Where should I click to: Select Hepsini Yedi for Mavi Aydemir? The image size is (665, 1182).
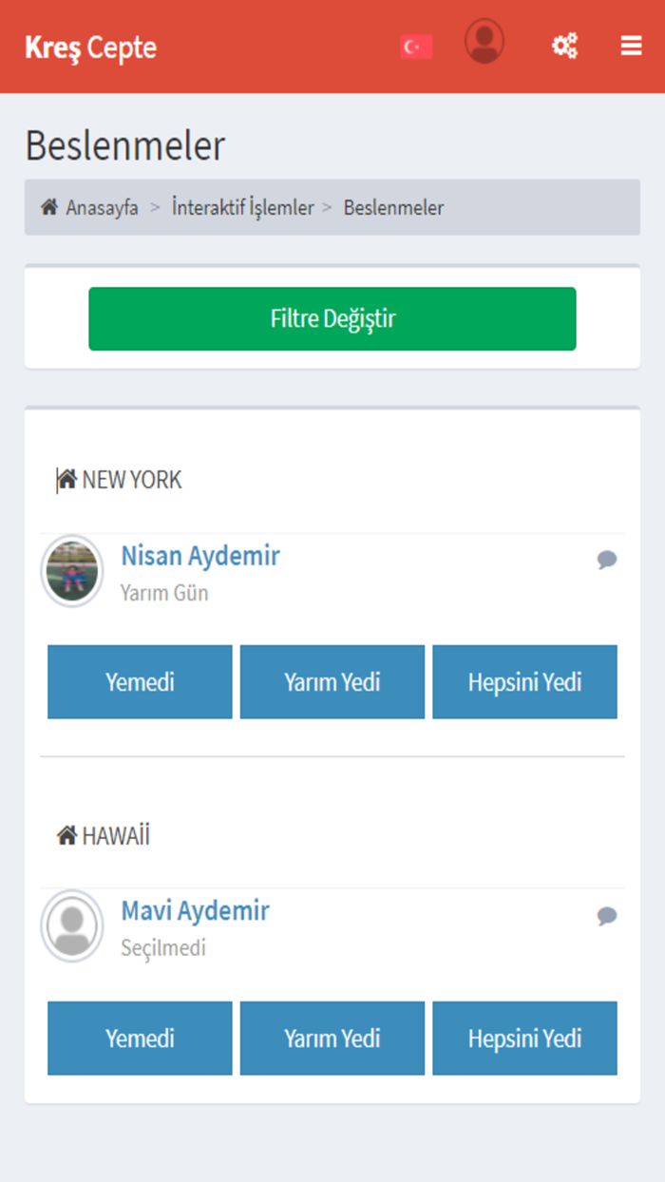click(x=524, y=1039)
